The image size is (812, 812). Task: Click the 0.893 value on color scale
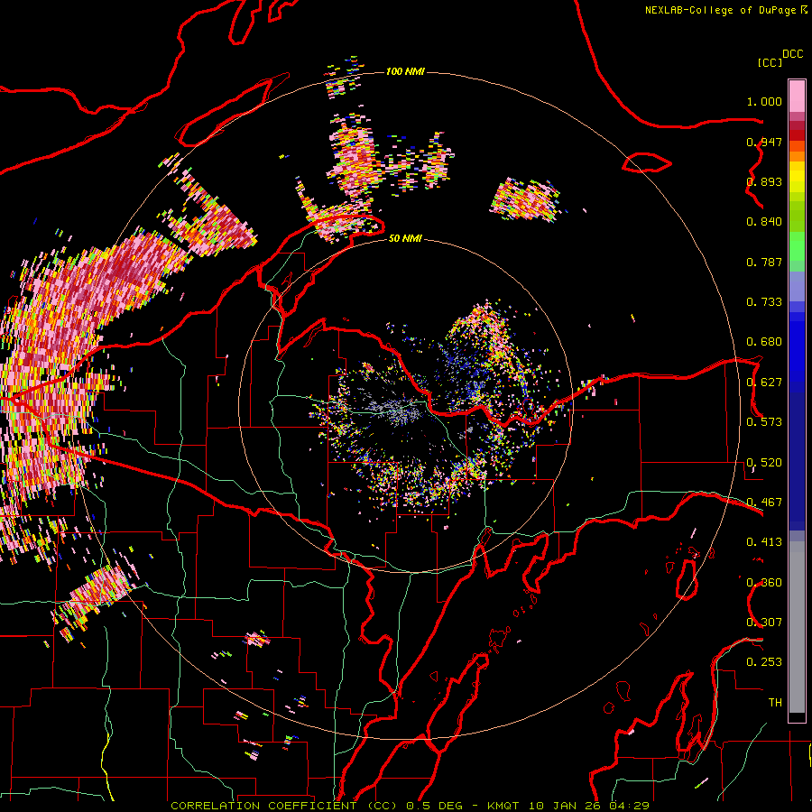click(764, 181)
